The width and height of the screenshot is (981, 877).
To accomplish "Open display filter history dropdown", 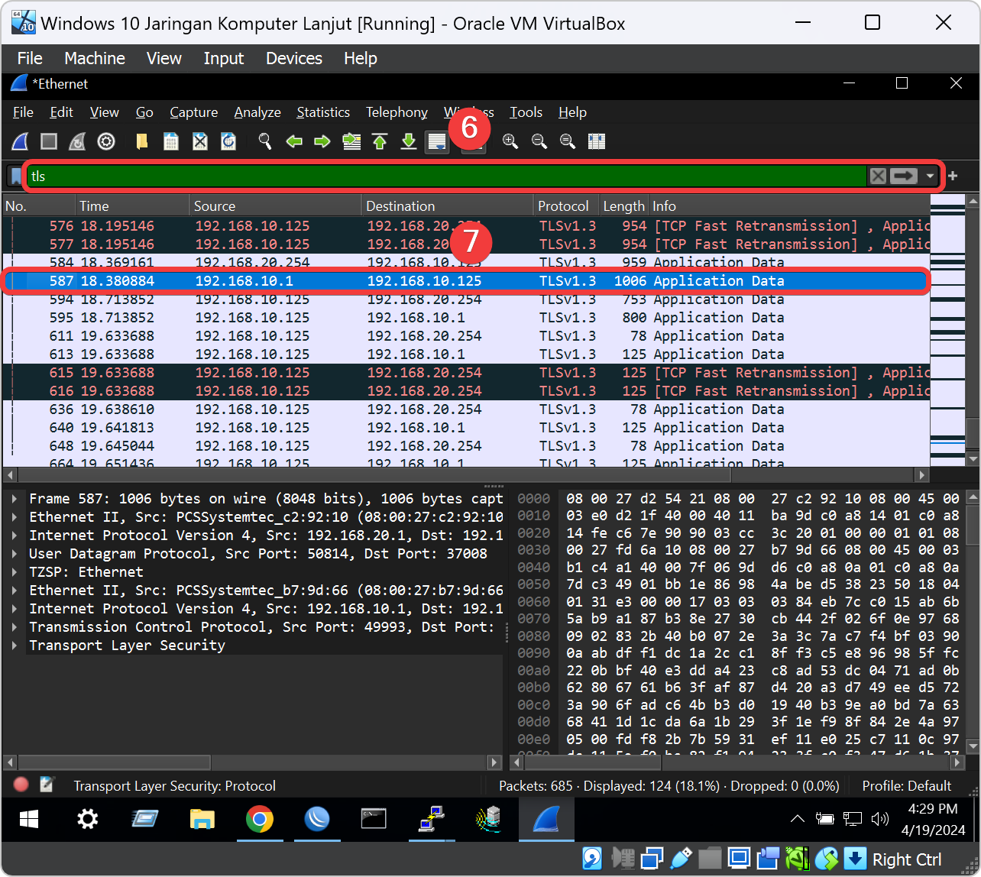I will (930, 176).
